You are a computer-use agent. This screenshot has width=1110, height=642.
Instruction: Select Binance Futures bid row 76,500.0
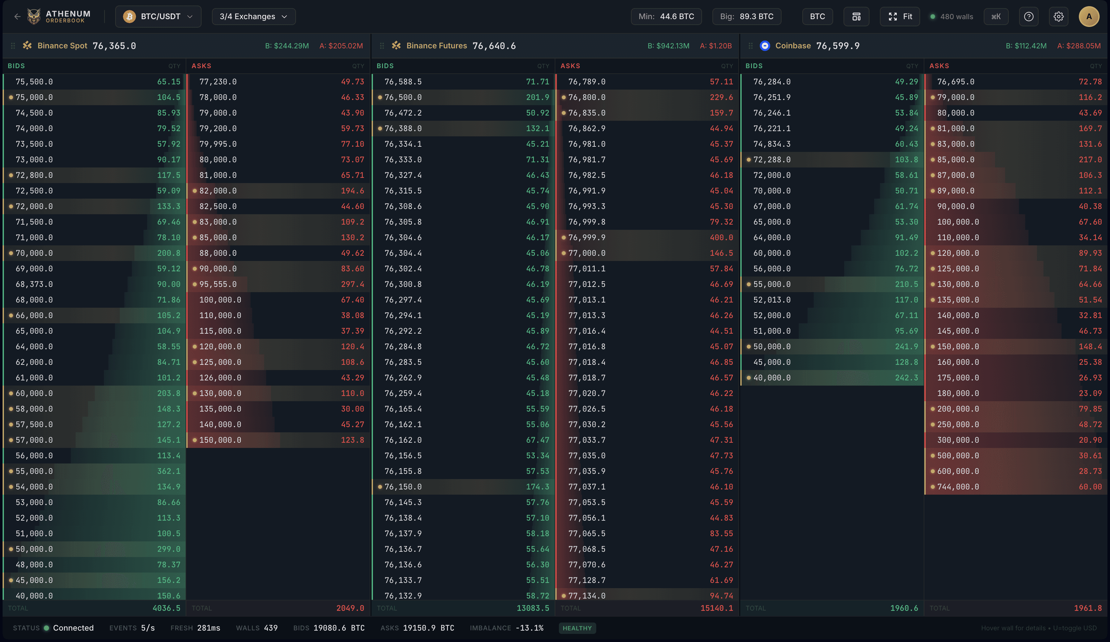pos(463,97)
